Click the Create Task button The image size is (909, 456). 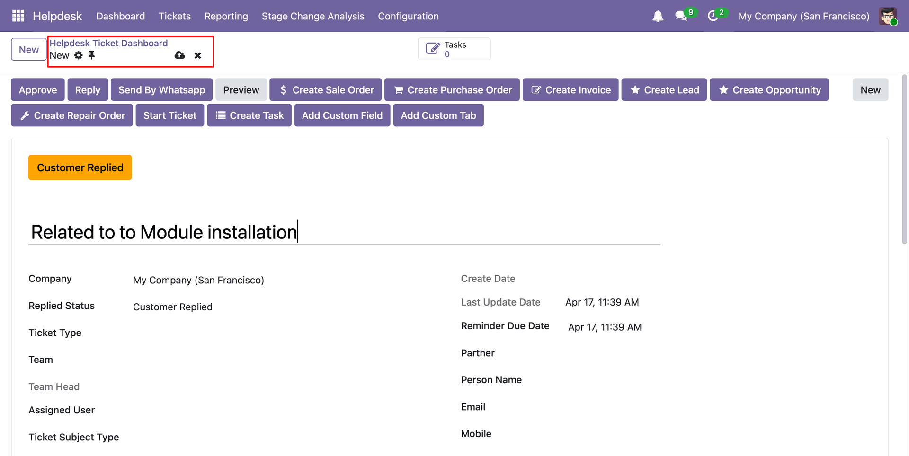tap(249, 115)
